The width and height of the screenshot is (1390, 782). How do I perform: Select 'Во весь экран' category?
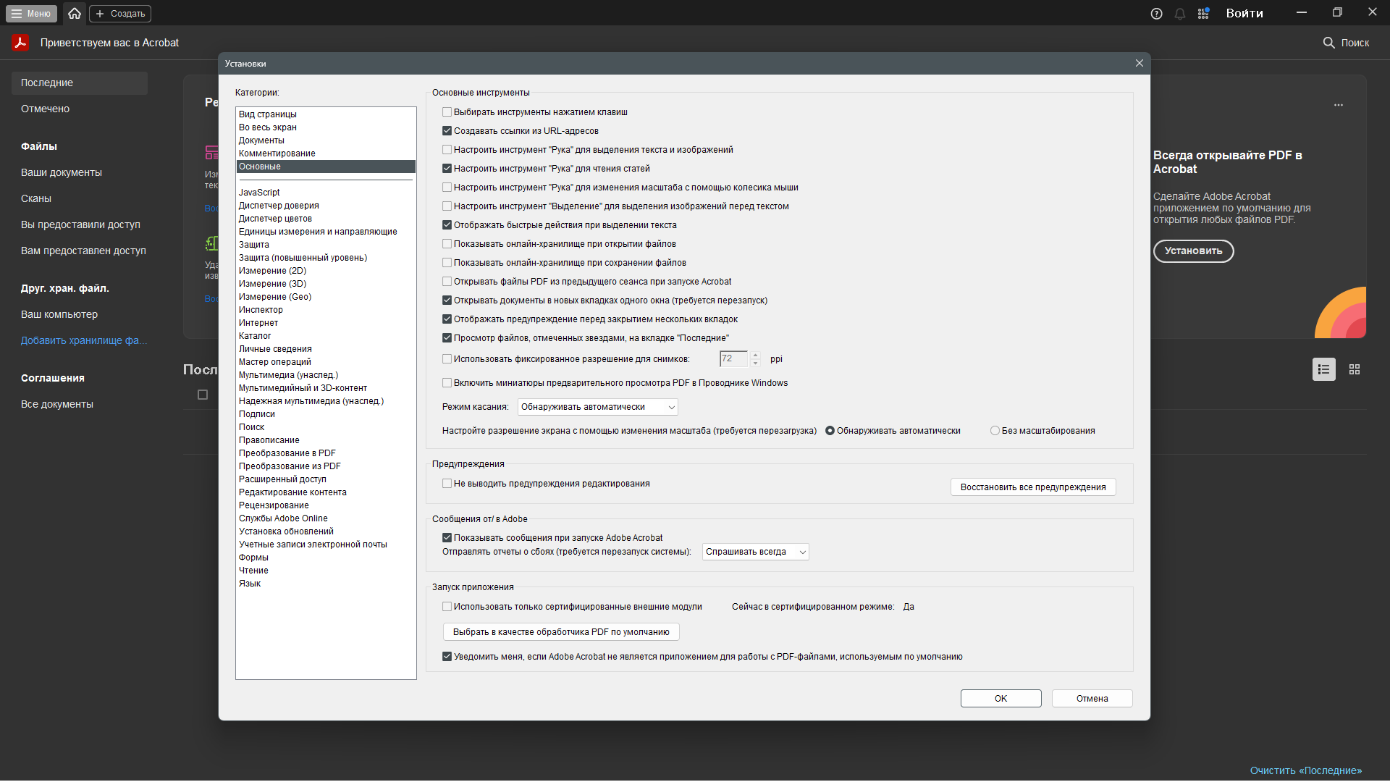click(x=326, y=127)
